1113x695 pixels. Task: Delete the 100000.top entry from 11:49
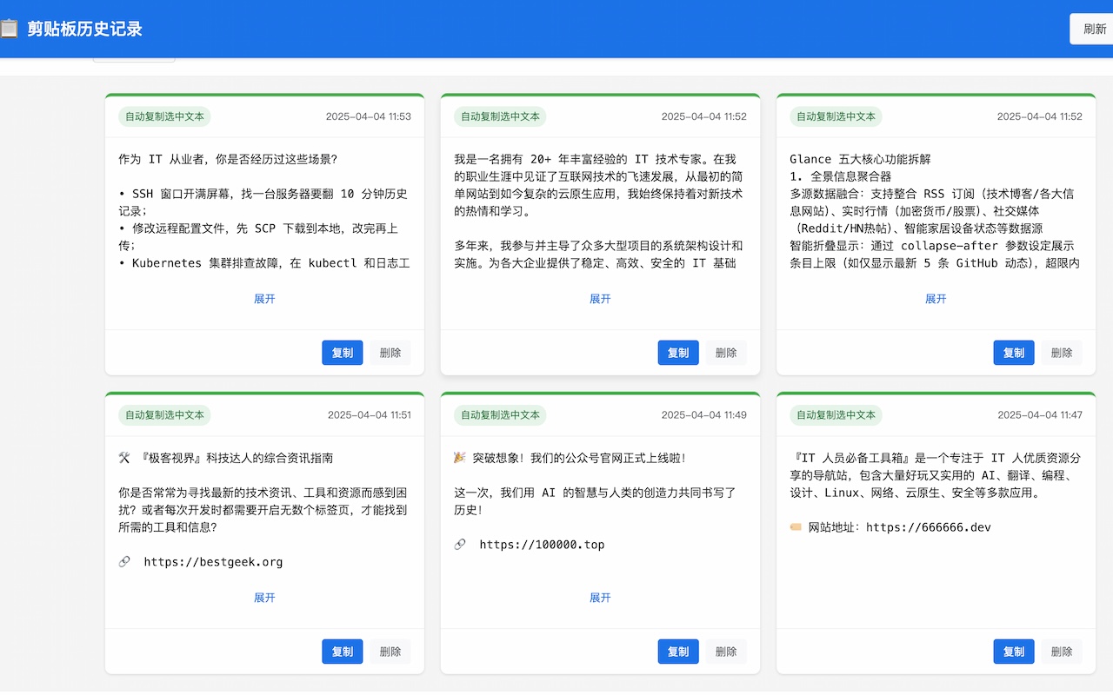(726, 652)
